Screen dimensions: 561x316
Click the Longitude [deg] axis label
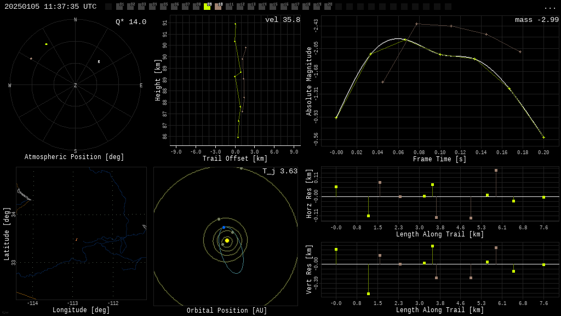(81, 310)
